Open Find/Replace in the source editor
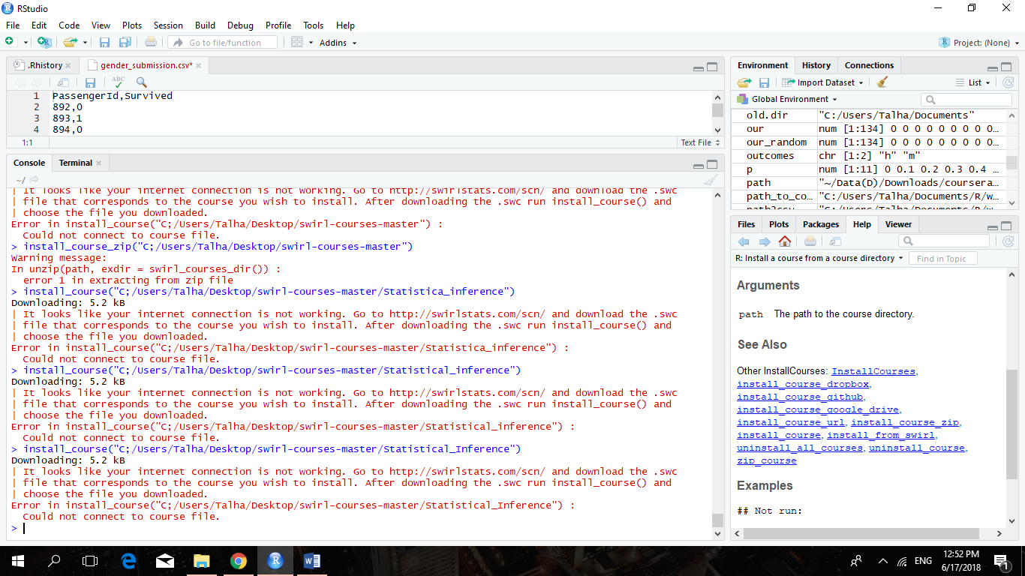 (x=141, y=82)
